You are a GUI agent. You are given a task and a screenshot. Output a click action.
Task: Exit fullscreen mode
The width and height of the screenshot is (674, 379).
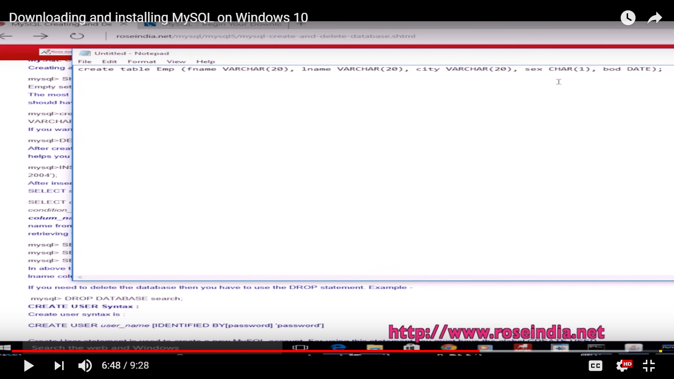pos(649,366)
